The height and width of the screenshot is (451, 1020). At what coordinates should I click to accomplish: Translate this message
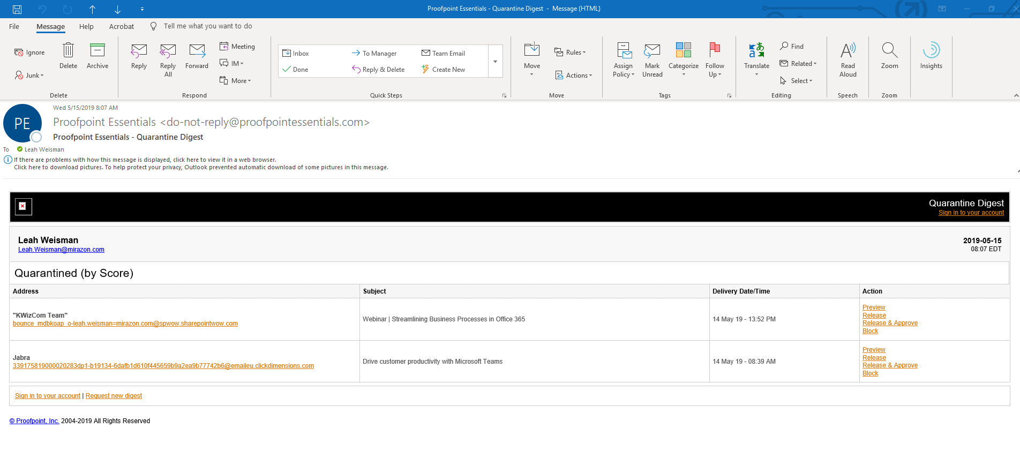coord(756,59)
